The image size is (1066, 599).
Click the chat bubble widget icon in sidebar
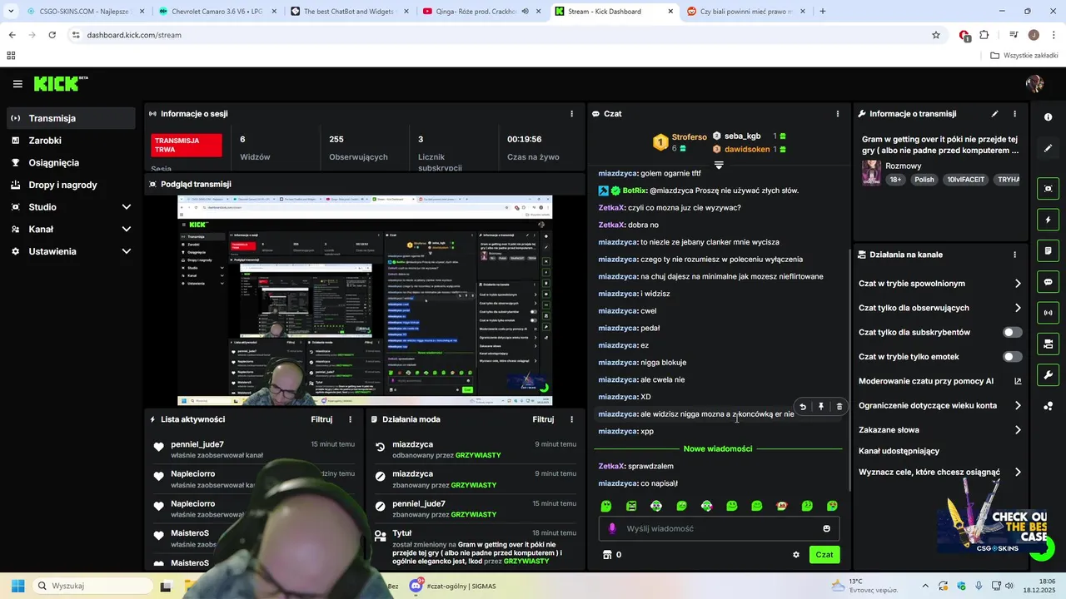pos(1048,282)
